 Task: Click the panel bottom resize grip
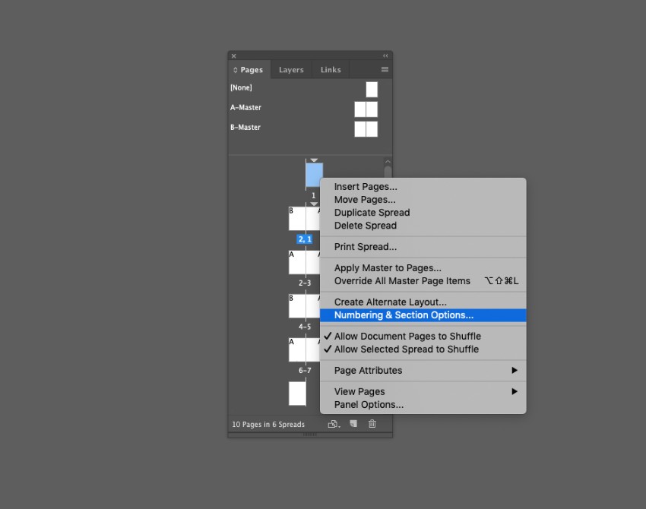pyautogui.click(x=310, y=435)
